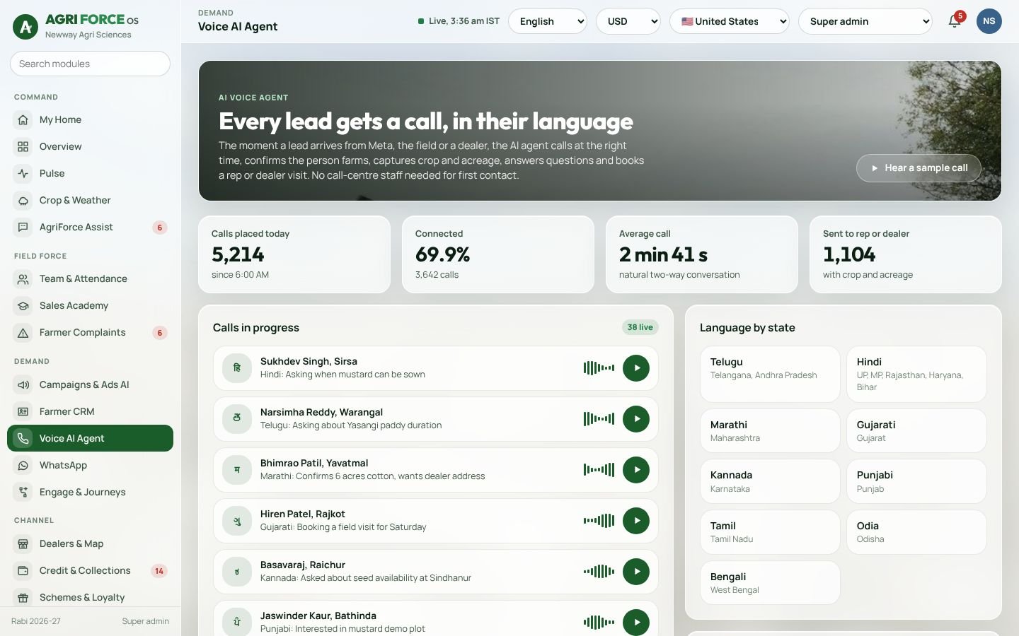Click the Campaigns & Ads AI megaphone icon
Screen dimensions: 1019x636
(x=23, y=385)
